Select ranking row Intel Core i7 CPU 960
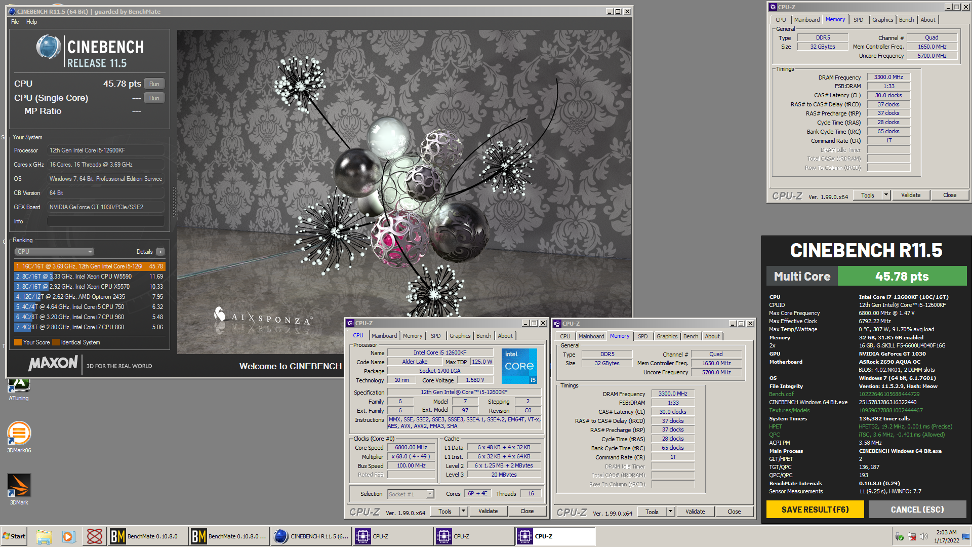This screenshot has height=547, width=972. [x=90, y=317]
